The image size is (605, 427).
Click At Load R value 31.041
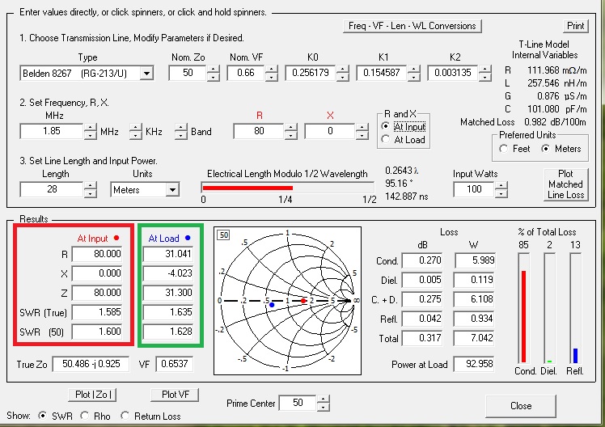coord(168,254)
